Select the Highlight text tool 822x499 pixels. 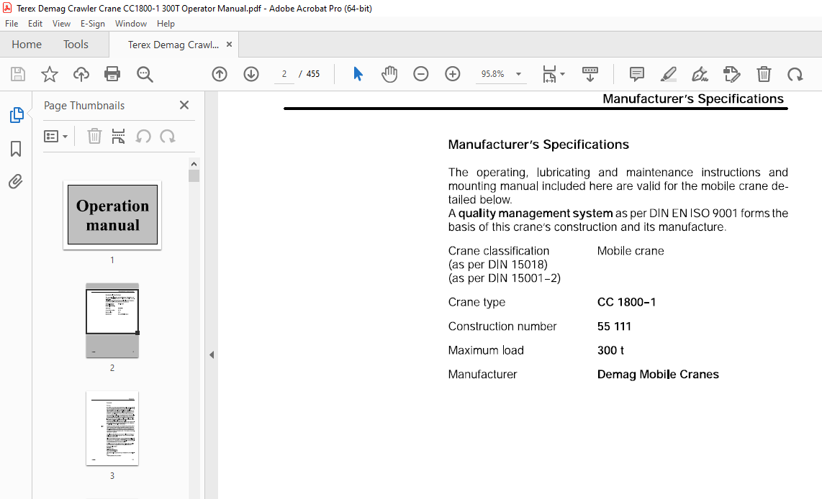tap(668, 74)
